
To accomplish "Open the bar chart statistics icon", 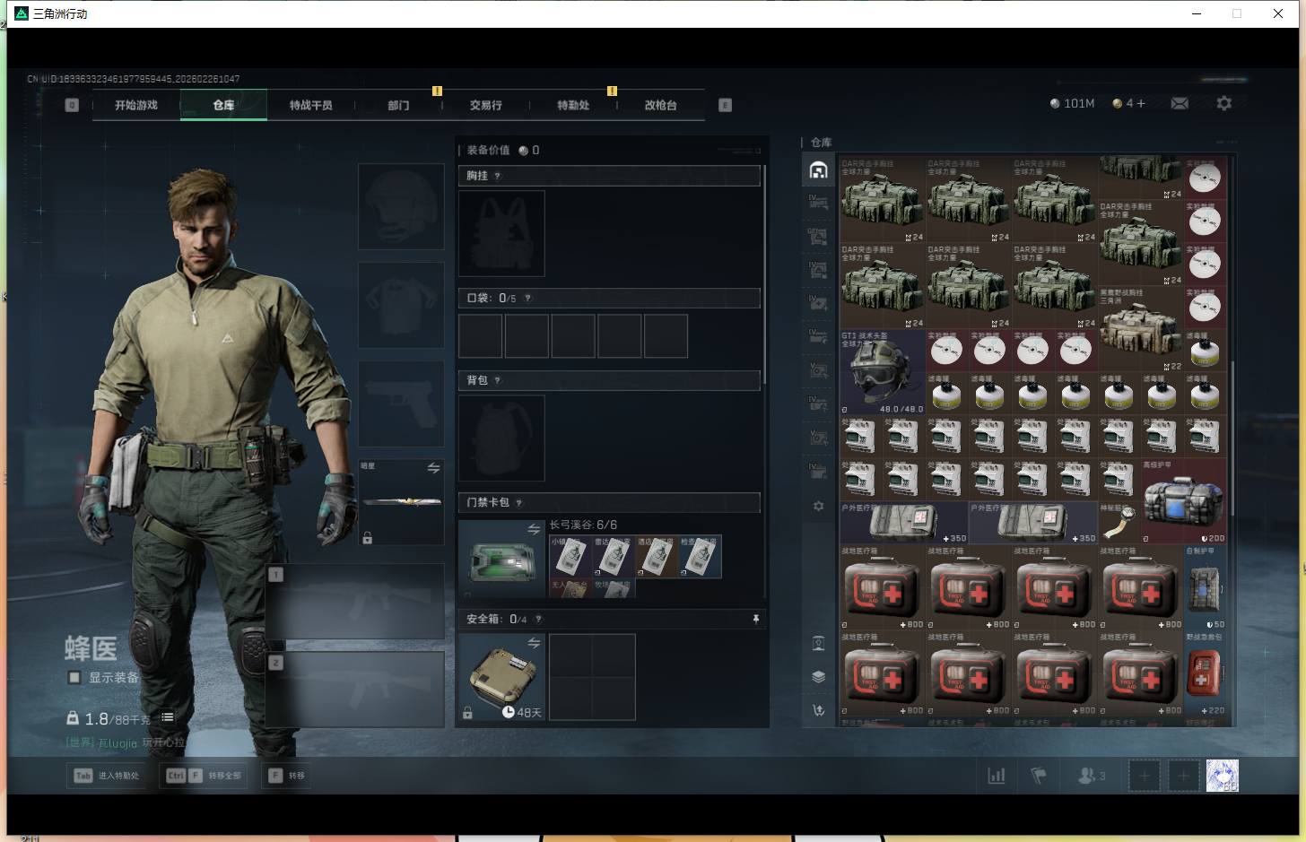I will (997, 776).
